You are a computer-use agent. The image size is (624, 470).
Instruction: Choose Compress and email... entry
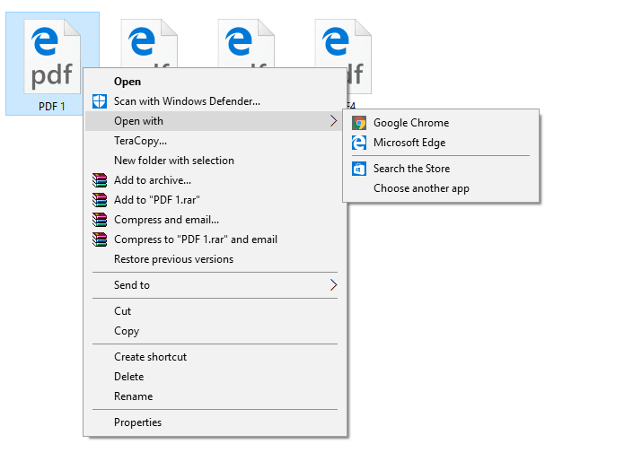pyautogui.click(x=215, y=220)
